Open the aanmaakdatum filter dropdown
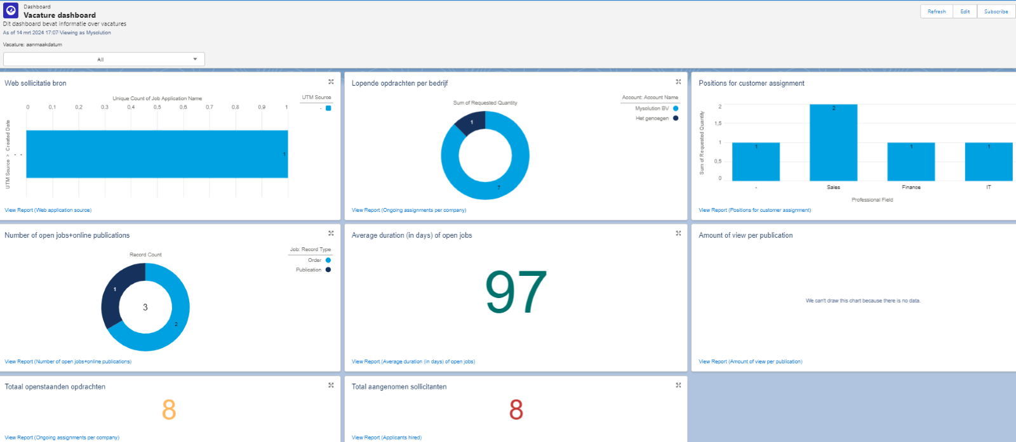The image size is (1016, 442). pyautogui.click(x=104, y=59)
